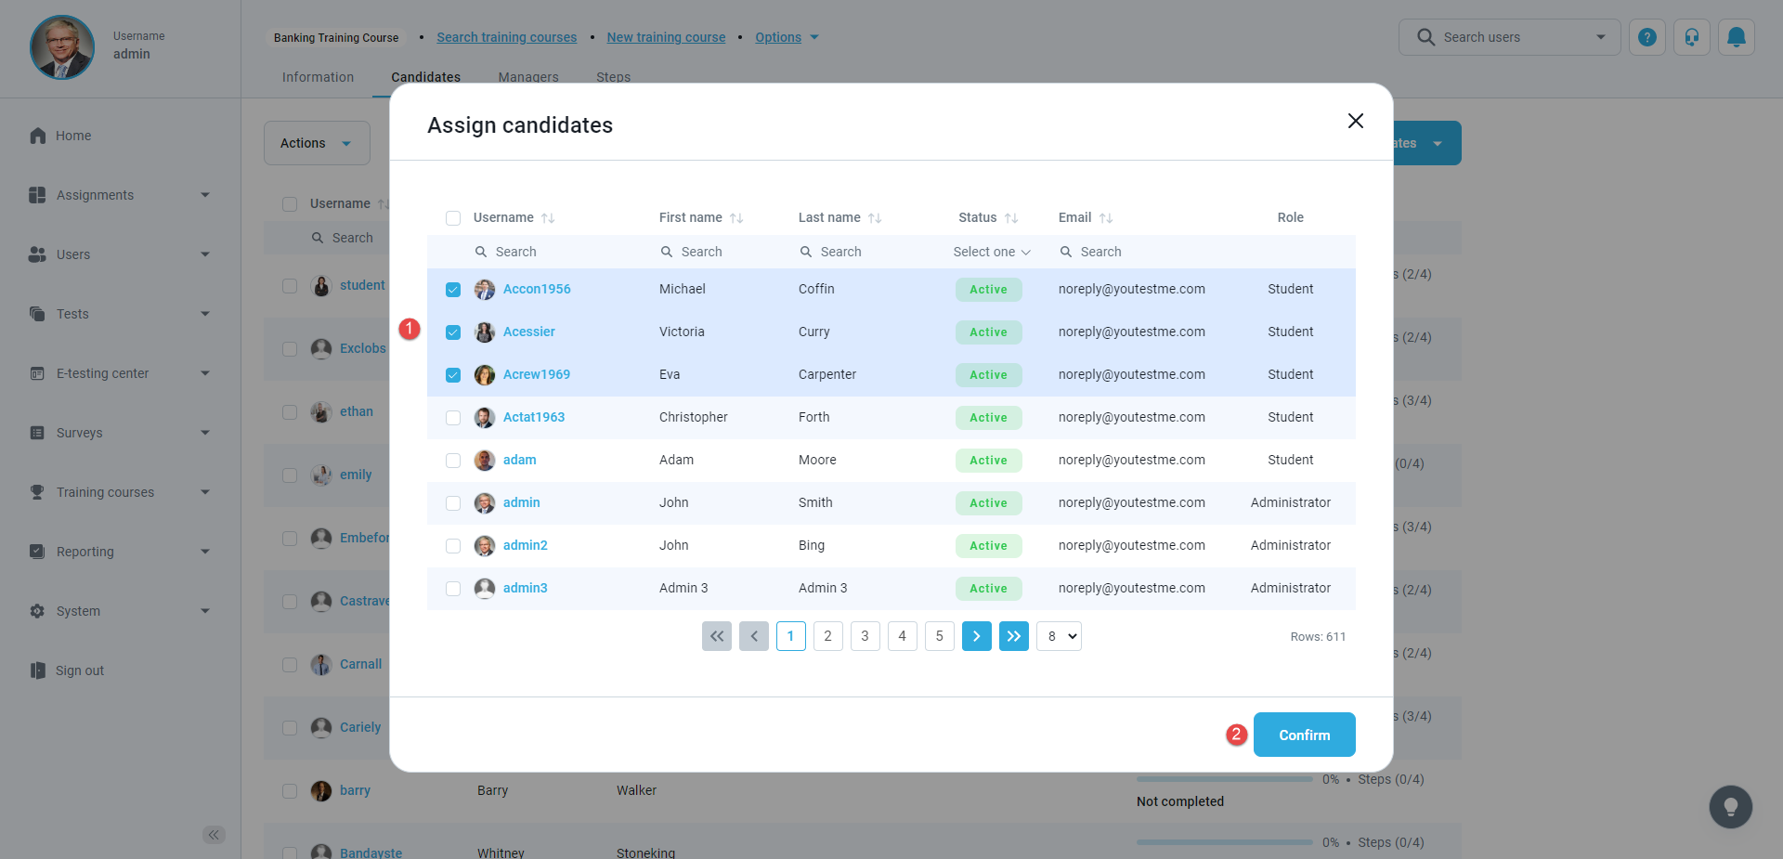Image resolution: width=1783 pixels, height=859 pixels.
Task: Go to next page with arrow
Action: pos(976,636)
